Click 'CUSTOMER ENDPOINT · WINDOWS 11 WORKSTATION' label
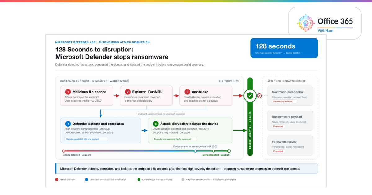This screenshot has width=372, height=195. click(94, 81)
